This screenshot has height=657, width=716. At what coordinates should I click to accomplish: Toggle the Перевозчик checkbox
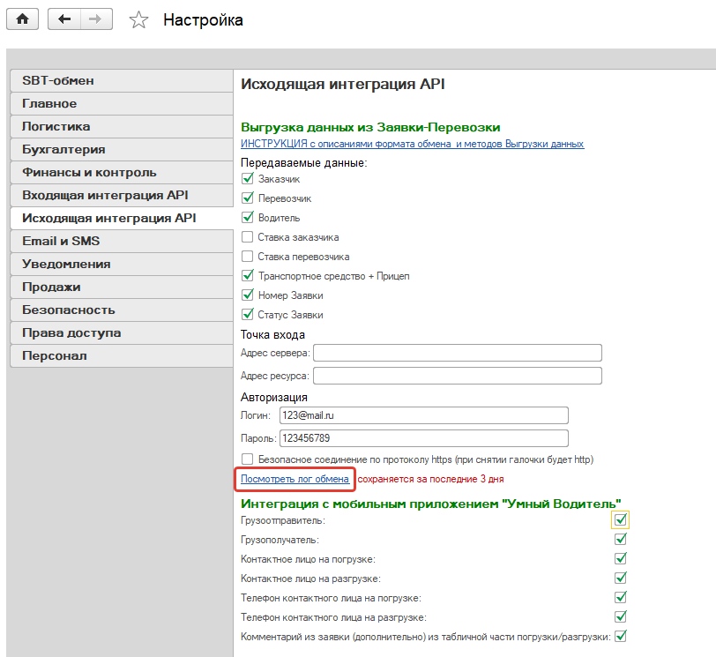(x=248, y=198)
